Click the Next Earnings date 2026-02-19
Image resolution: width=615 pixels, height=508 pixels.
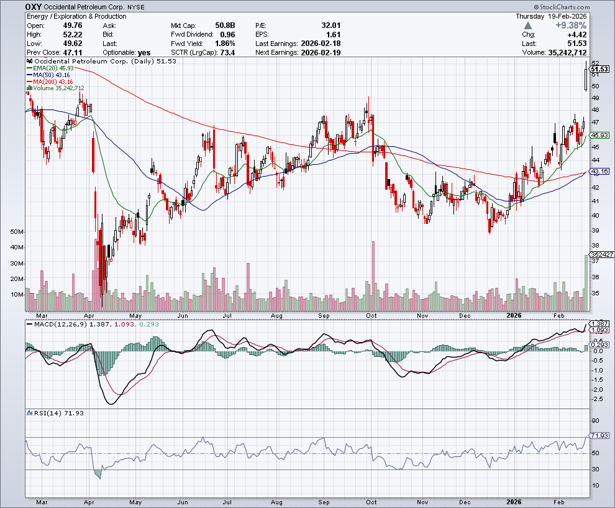tap(321, 53)
